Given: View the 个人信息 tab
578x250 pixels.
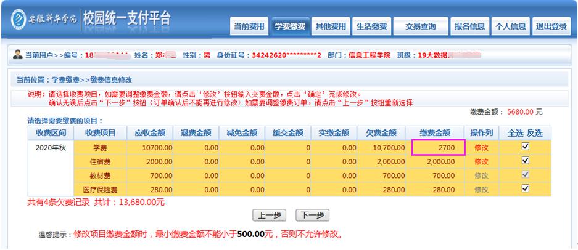Looking at the screenshot, I should click(510, 26).
